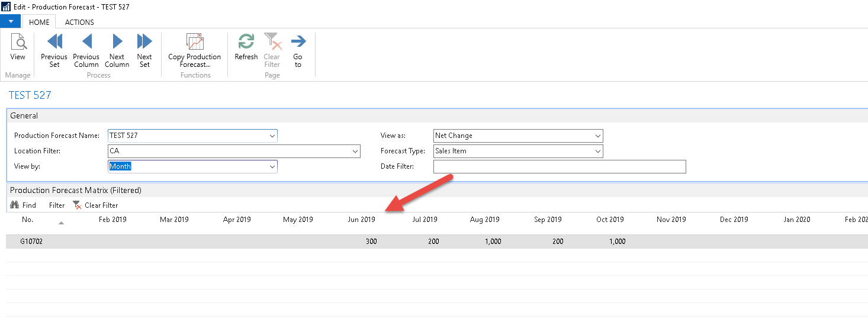This screenshot has height=325, width=868.
Task: Select the Jun 2019 cell showing 300
Action: pyautogui.click(x=361, y=242)
